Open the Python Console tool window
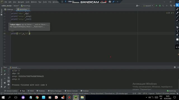Screen dimensions: 179x100 coord(71,91)
